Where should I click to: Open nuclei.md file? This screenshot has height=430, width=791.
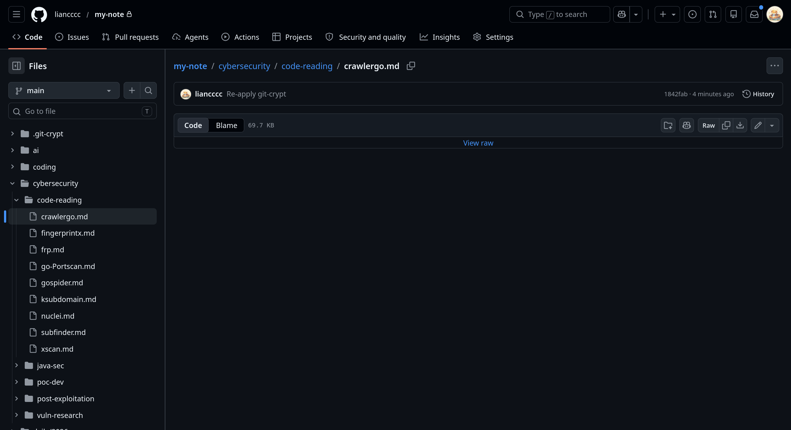coord(83,316)
